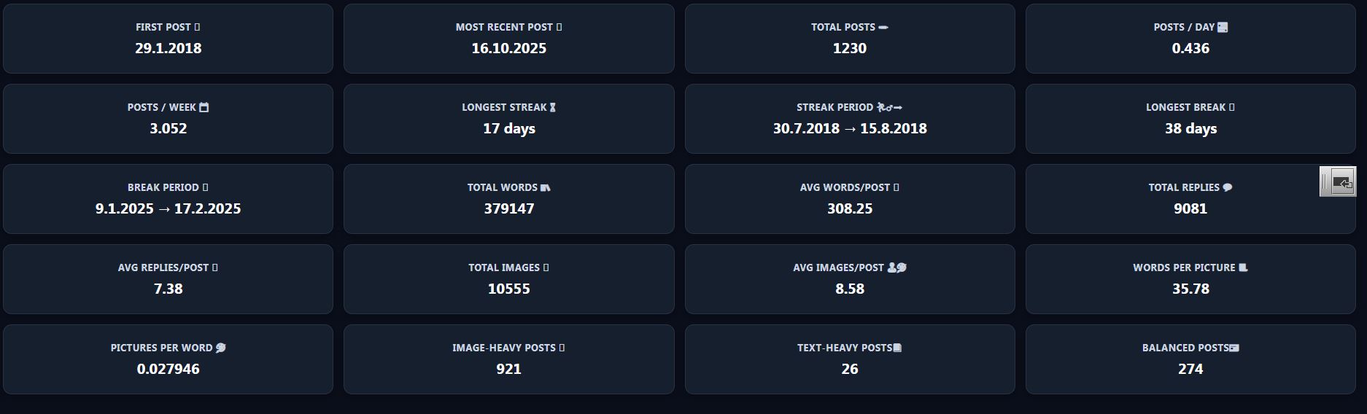Click the break period 9.1.2025 → 17.2.2025 value
Screen dimensions: 1367x414
click(x=168, y=208)
